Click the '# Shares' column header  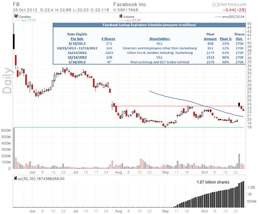(x=108, y=39)
